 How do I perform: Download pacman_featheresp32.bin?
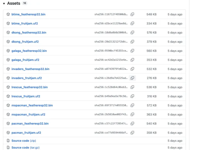click(x=30, y=124)
